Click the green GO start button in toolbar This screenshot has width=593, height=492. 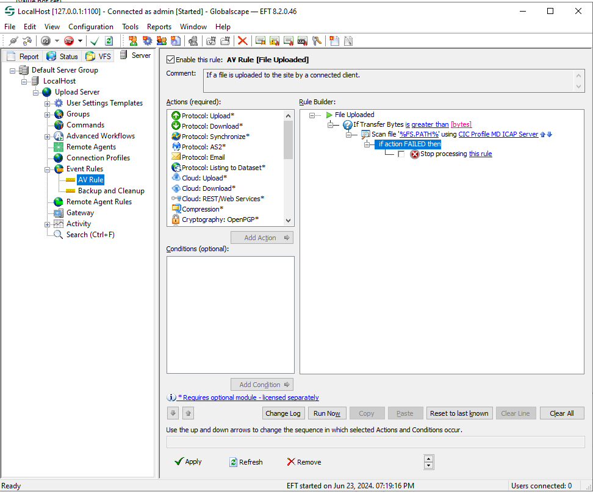point(46,41)
